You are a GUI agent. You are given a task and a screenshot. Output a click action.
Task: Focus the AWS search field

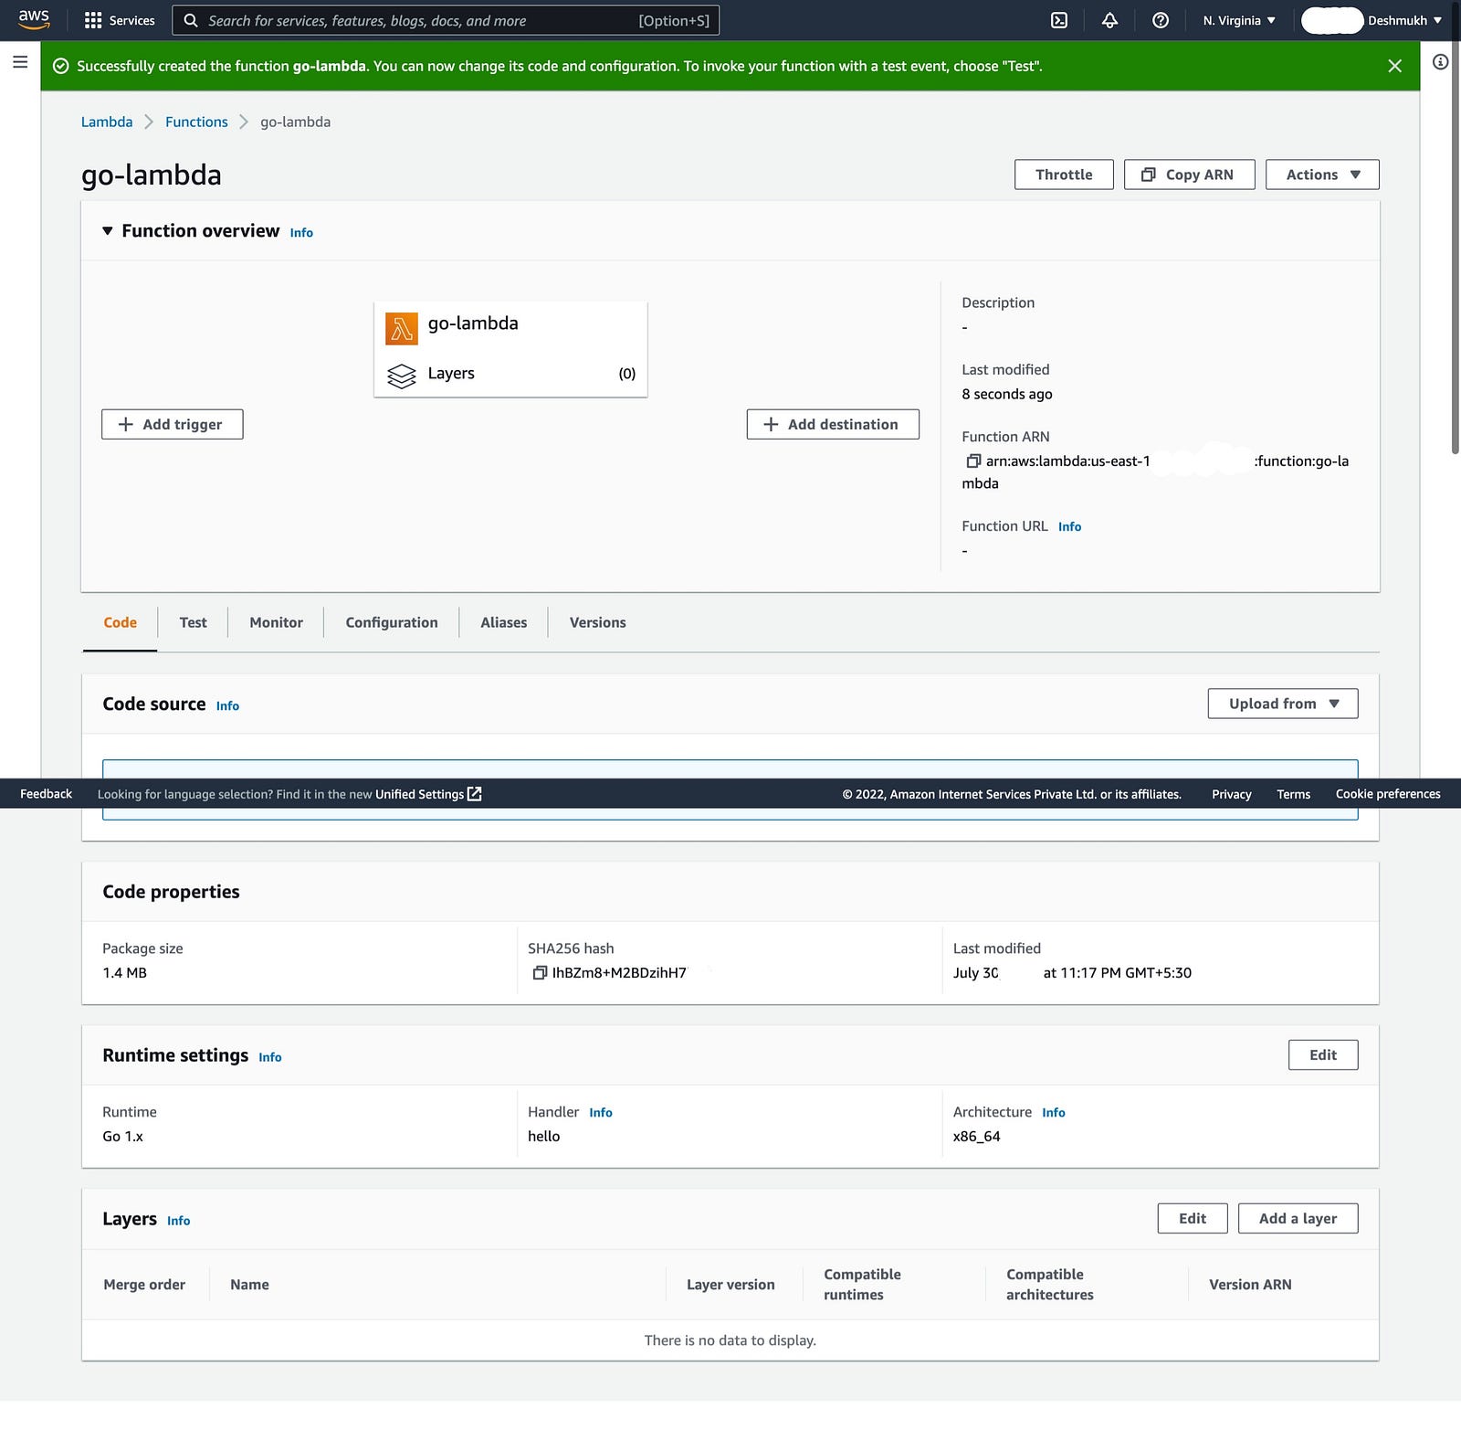[x=446, y=20]
